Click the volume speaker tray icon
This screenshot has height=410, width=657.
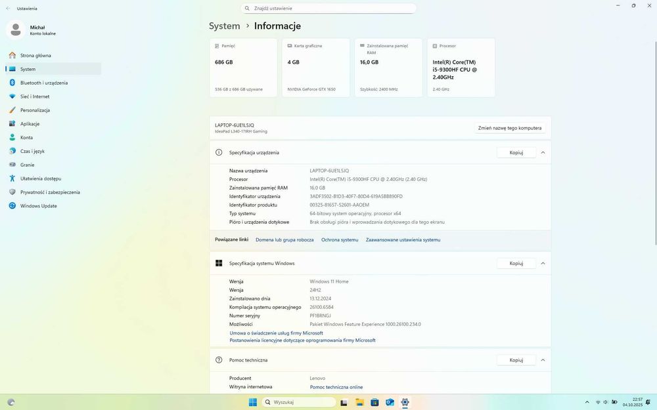[606, 402]
